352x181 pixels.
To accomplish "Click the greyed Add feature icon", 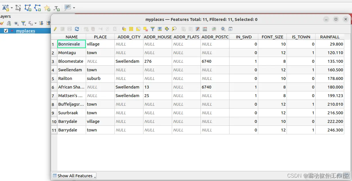I will [x=86, y=29].
